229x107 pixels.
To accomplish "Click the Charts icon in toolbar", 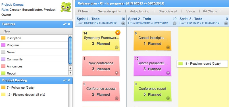I will (x=205, y=11).
